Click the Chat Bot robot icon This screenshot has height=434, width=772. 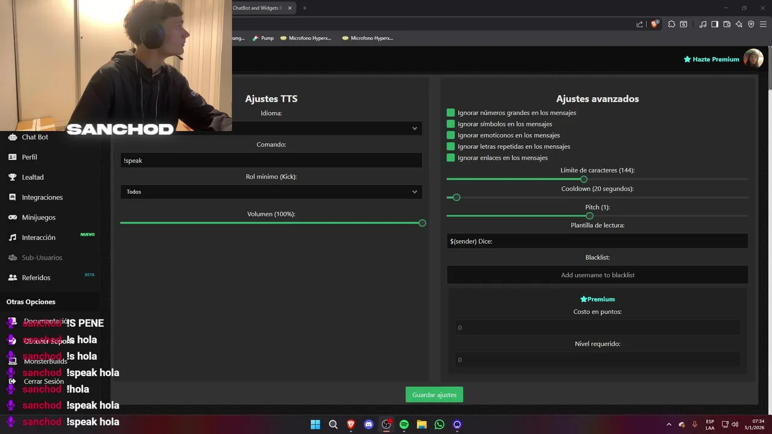(x=13, y=137)
